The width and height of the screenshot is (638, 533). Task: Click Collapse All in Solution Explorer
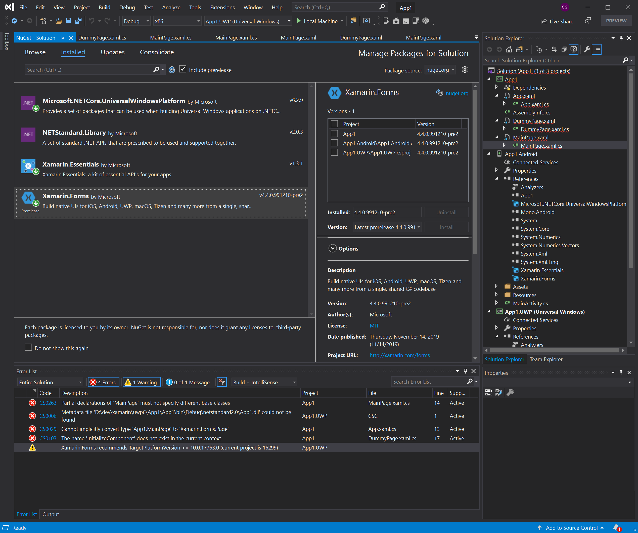(x=564, y=49)
